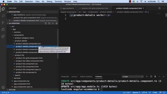Open Source Control view in activity bar
Screen dimensions: 167x94
point(3,23)
